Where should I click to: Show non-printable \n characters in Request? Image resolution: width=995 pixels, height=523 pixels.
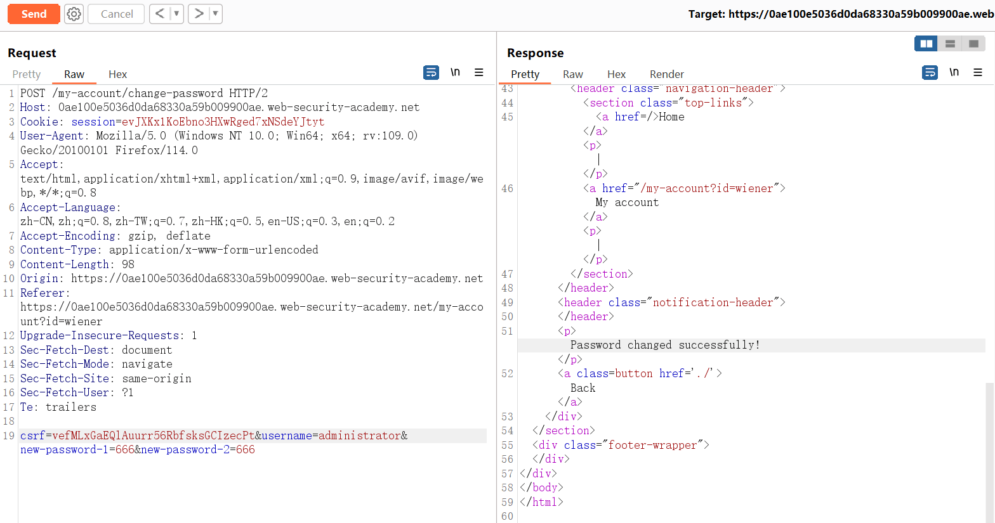(455, 73)
